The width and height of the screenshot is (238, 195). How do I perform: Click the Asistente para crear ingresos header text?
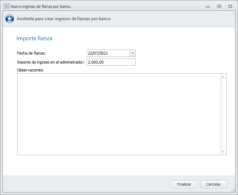point(64,19)
